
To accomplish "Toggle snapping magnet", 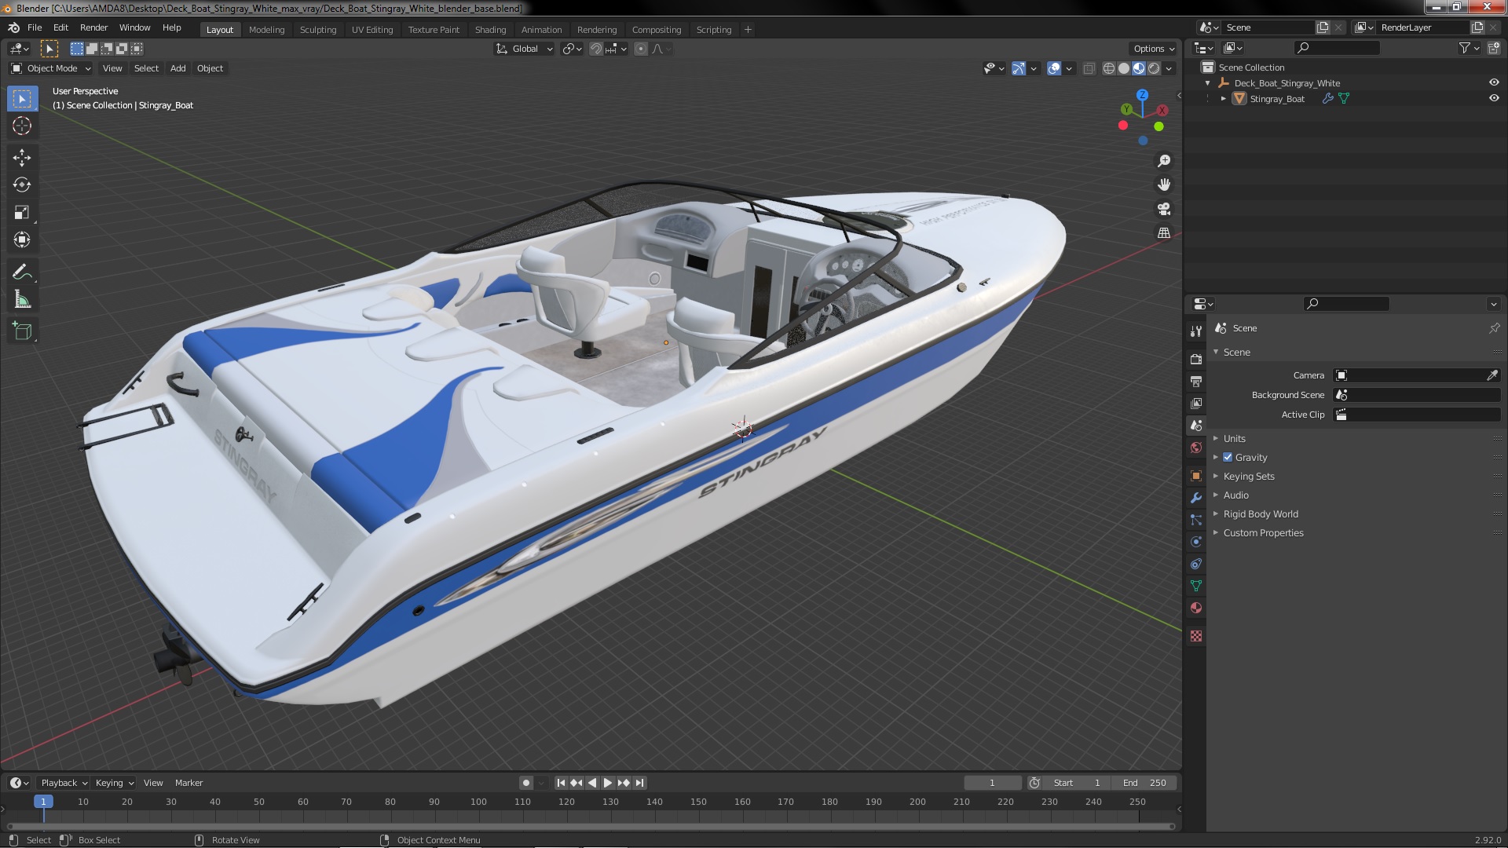I will coord(596,49).
